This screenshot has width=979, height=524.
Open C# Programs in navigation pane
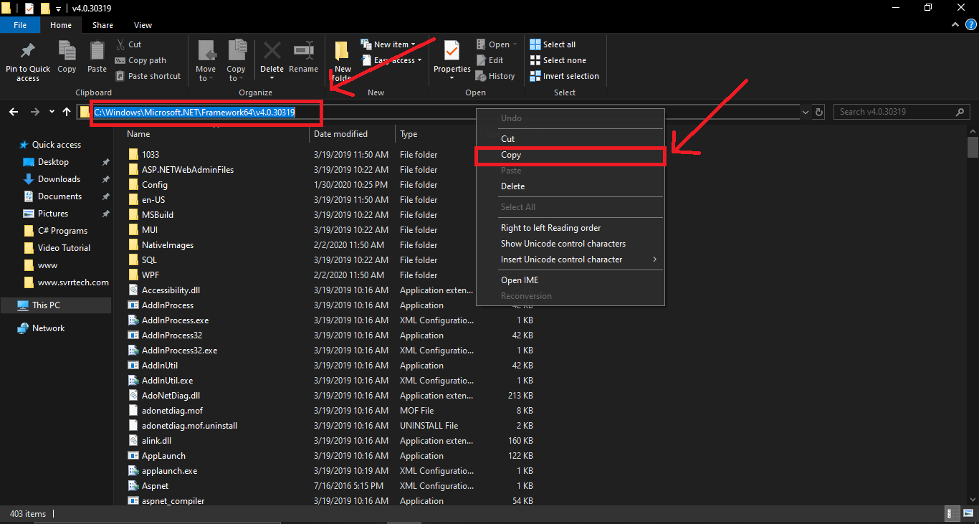click(62, 231)
